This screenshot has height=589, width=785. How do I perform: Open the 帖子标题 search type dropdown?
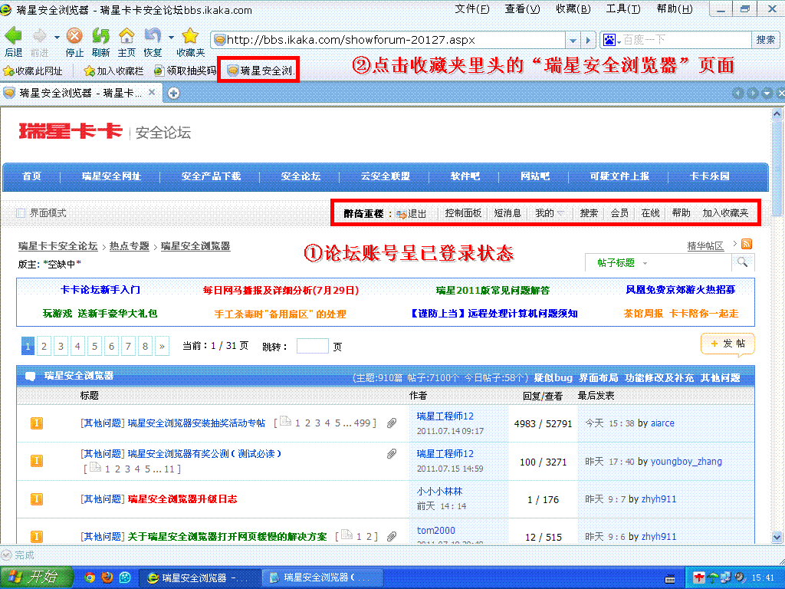(645, 263)
